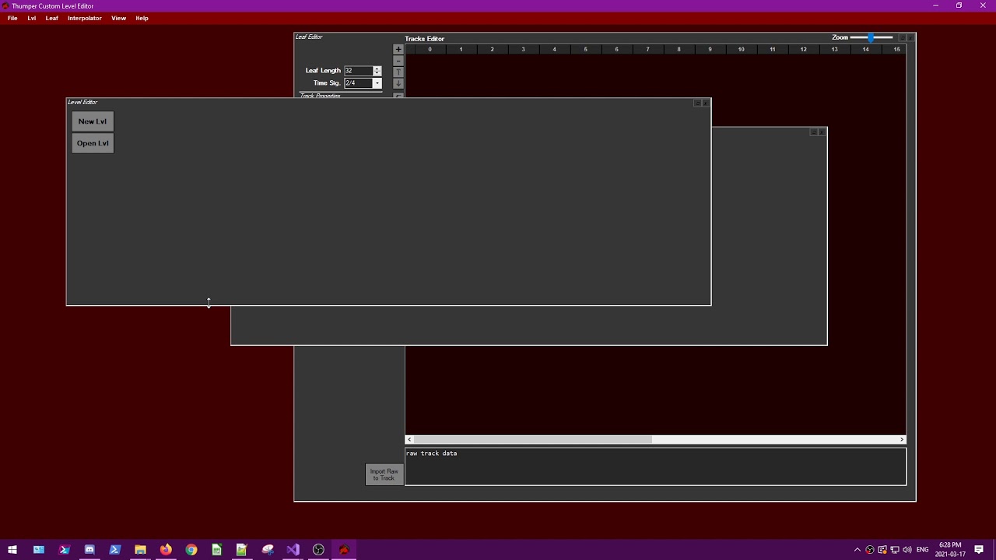This screenshot has height=560, width=996.
Task: Decrease Leaf Length with down stepper
Action: coord(377,73)
